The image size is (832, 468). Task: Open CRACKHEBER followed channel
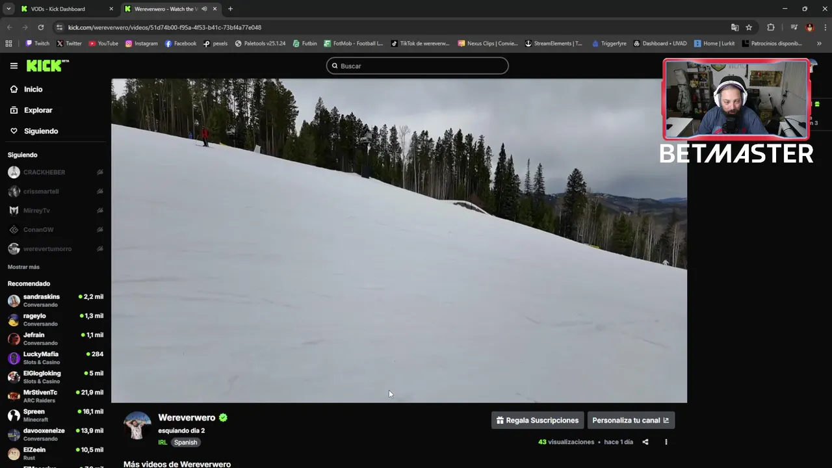(44, 172)
